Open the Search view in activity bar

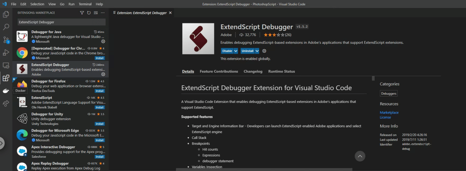6,27
